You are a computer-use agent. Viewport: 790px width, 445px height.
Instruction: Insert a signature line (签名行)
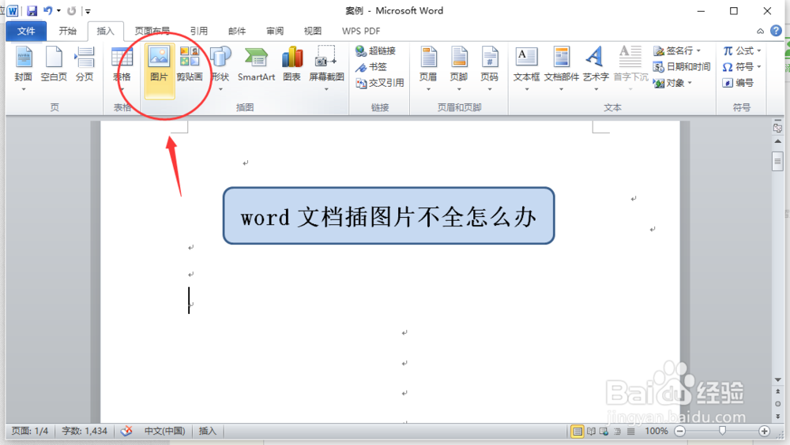(673, 50)
